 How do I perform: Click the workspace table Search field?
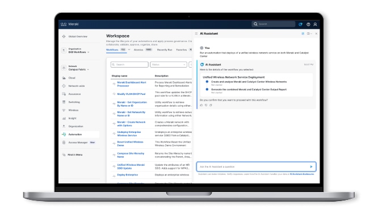pos(129,65)
